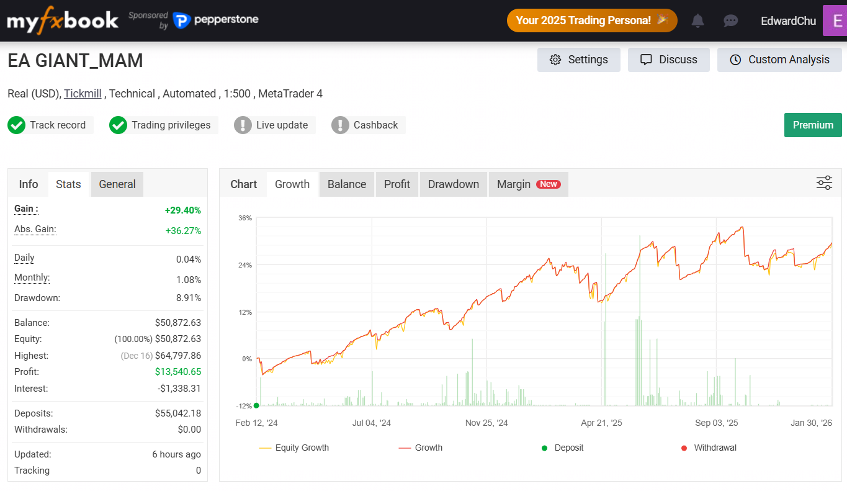Click the Cashback exclamation icon
This screenshot has height=491, width=847.
pyautogui.click(x=340, y=125)
